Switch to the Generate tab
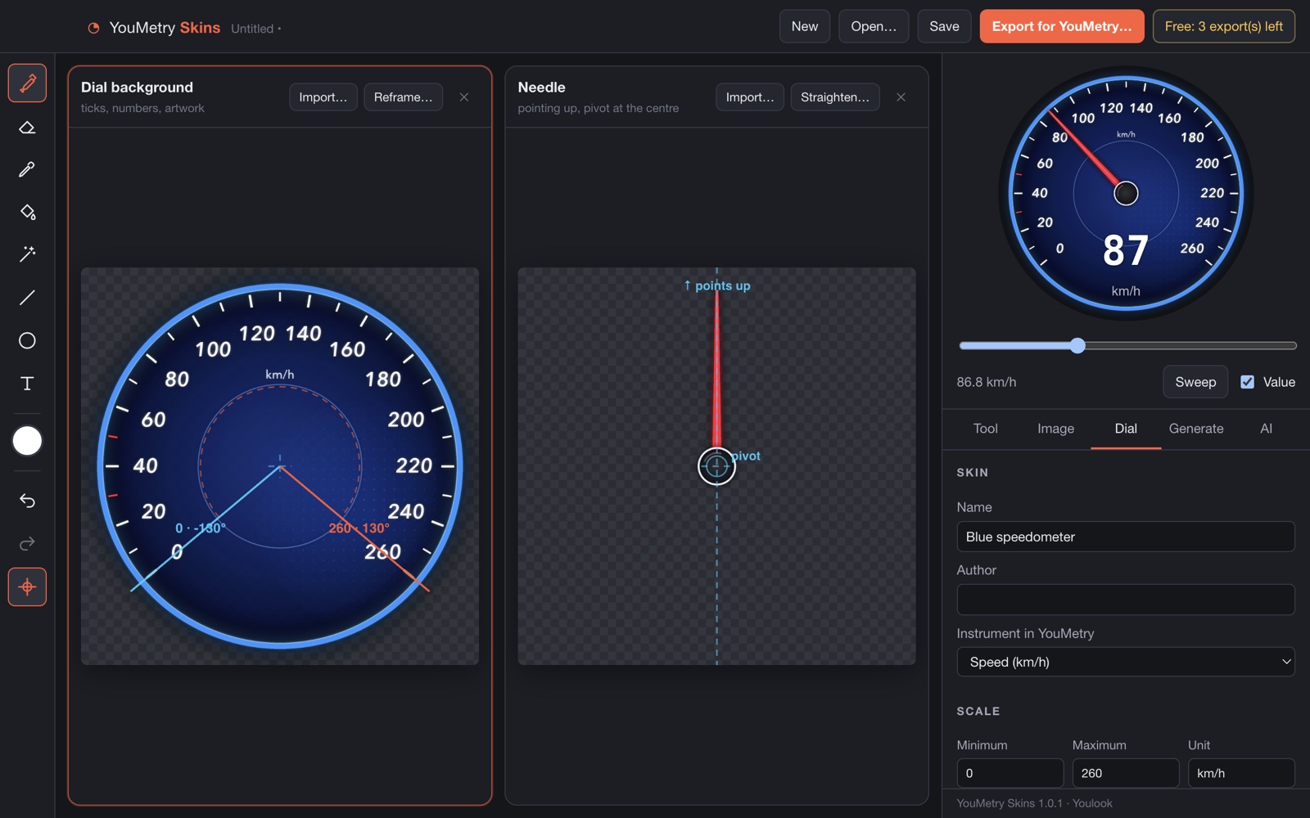The width and height of the screenshot is (1310, 818). click(x=1196, y=429)
